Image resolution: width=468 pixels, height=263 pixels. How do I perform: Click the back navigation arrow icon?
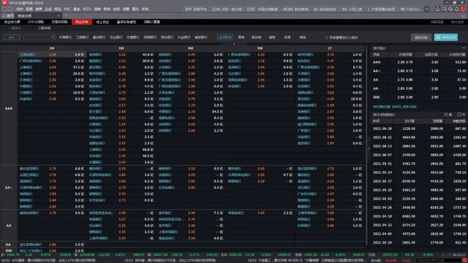pyautogui.click(x=4, y=9)
